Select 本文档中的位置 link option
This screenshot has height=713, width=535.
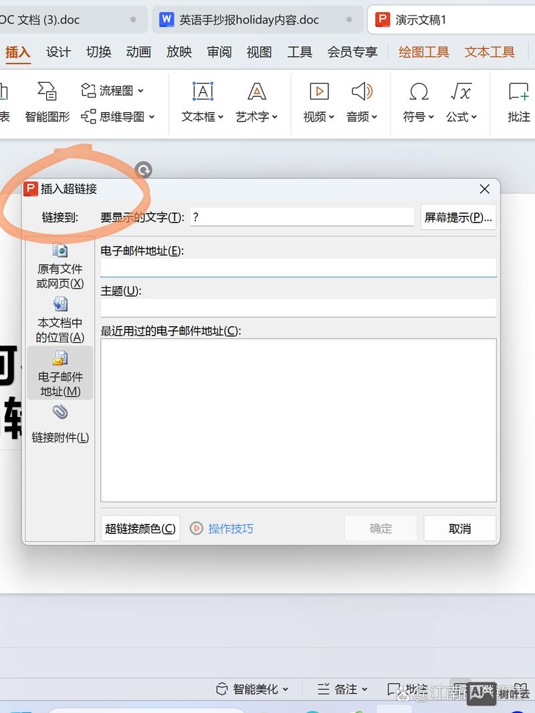[x=60, y=321]
